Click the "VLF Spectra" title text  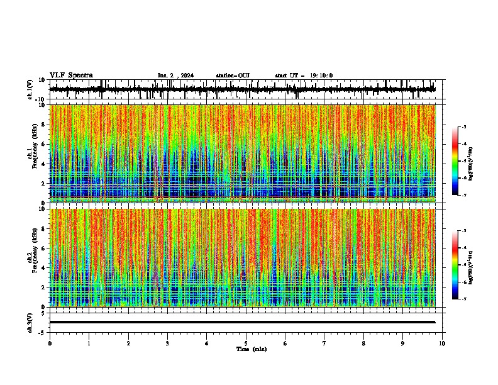pyautogui.click(x=71, y=75)
